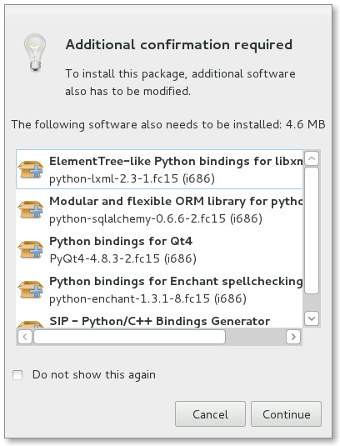Select the Modular and flexible ORM library row

pyautogui.click(x=159, y=209)
